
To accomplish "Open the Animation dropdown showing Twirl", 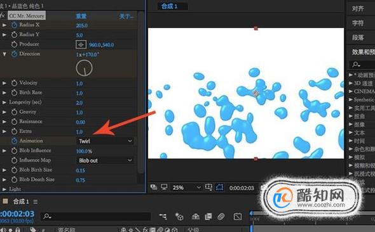I will point(105,141).
